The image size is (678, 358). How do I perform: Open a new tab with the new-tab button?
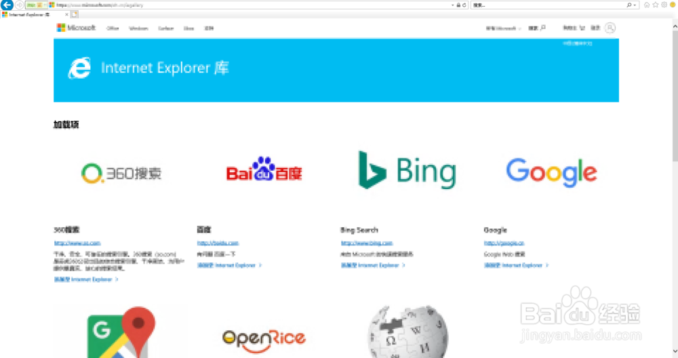(x=75, y=14)
